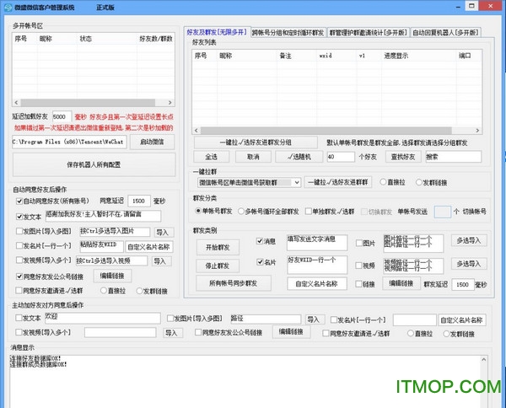This screenshot has width=506, height=408.
Task: Click the WeChat path field C:\Program Files
Action: click(69, 142)
